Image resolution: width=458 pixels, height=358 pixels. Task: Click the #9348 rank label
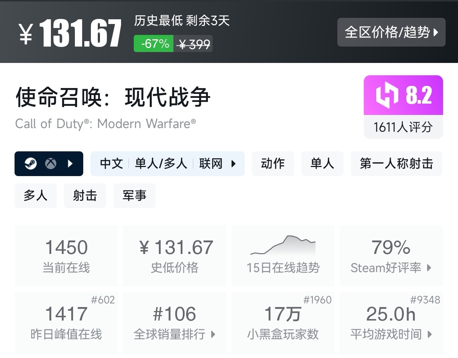[425, 300]
